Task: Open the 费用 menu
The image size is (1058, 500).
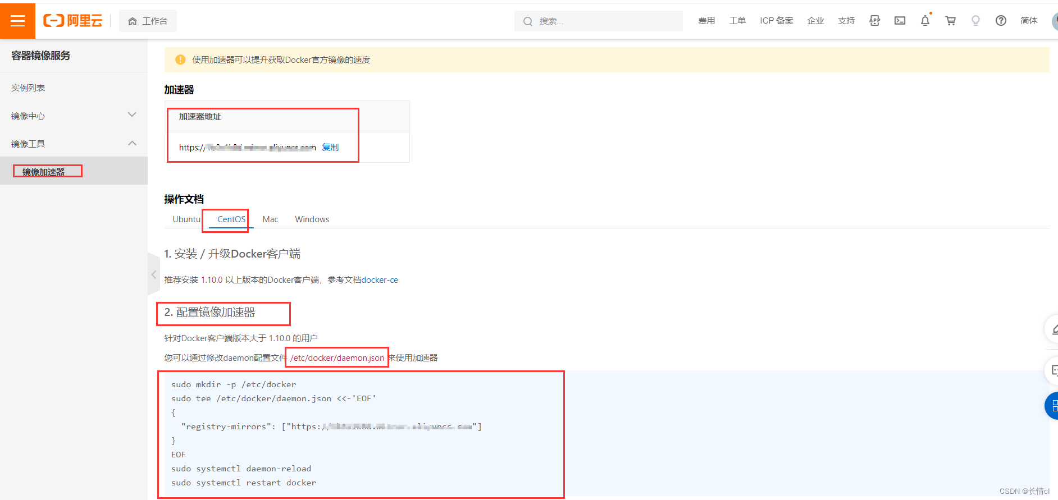Action: click(x=706, y=21)
